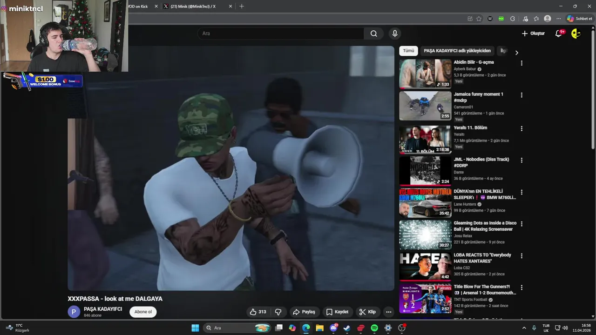
Task: Click the Klip clip button
Action: click(367, 312)
